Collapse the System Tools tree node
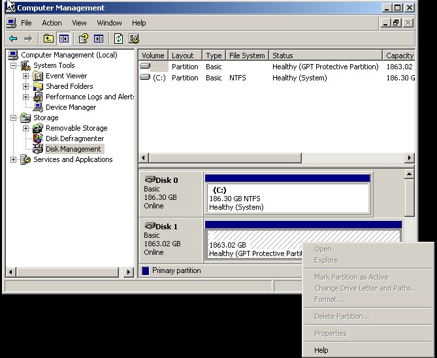 14,65
